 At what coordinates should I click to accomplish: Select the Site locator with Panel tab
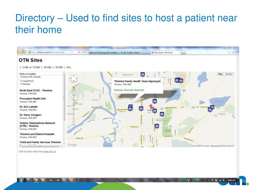[165, 52]
